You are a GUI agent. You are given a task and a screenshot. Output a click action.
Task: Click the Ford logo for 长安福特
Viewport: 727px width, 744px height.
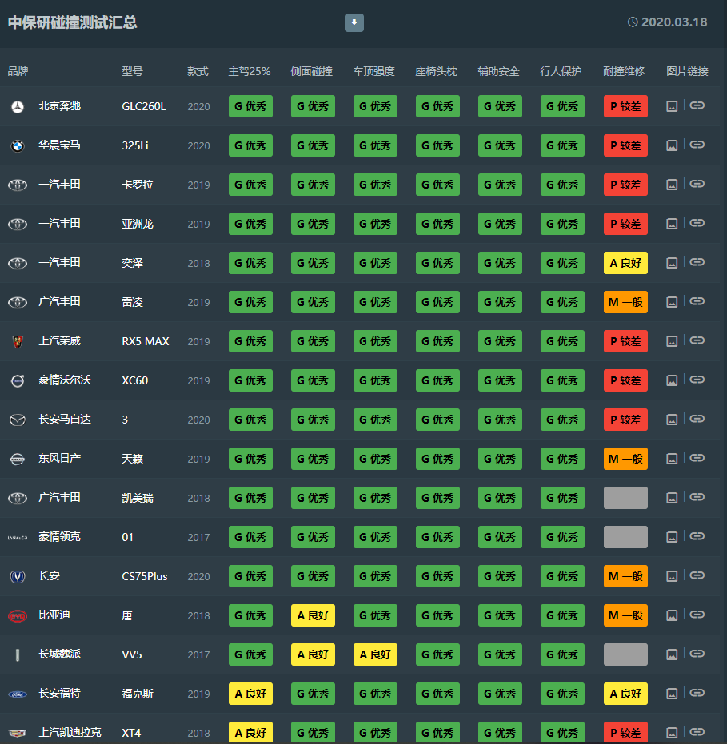coord(18,694)
